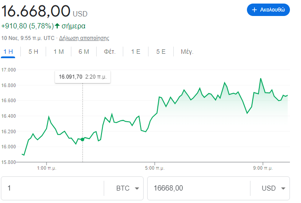Open the Δήλωση αποποίησης disclaimer link

tap(84, 38)
